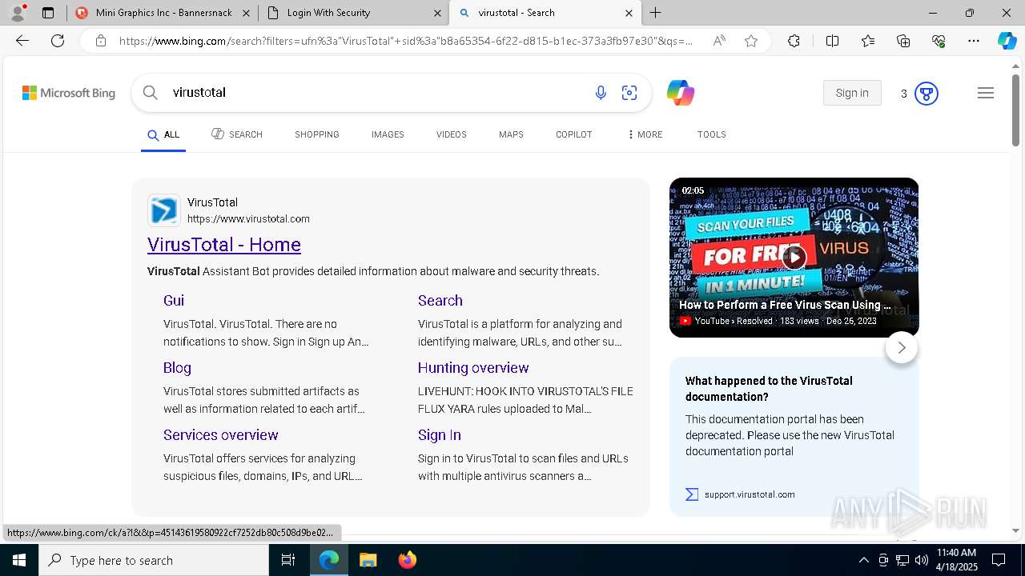The width and height of the screenshot is (1025, 576).
Task: Select the ALL search tab
Action: point(163,134)
